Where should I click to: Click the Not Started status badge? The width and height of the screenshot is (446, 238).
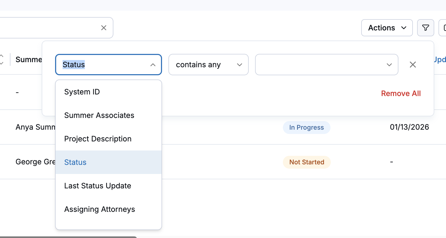coord(307,162)
